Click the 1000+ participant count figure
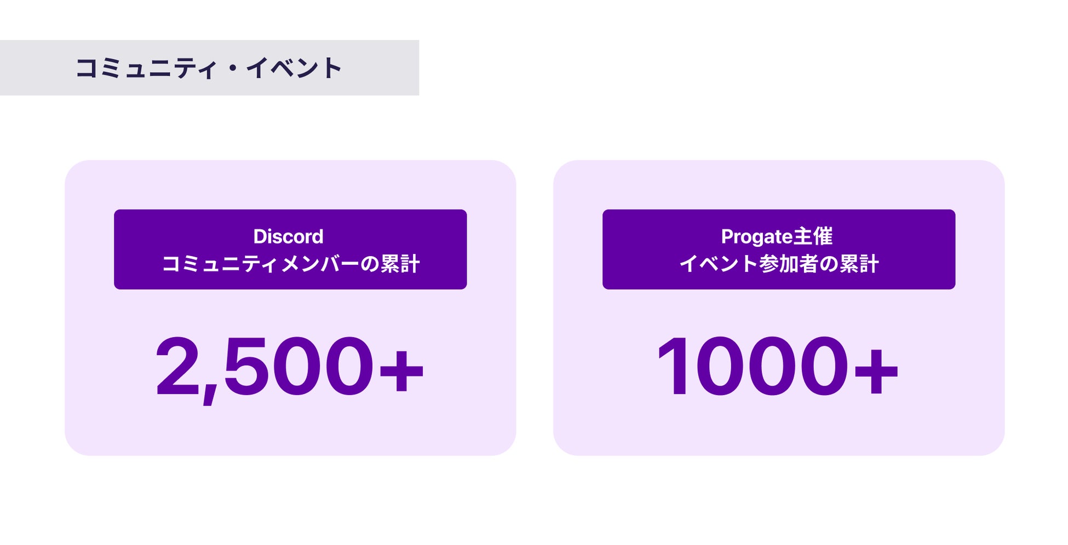This screenshot has height=545, width=1068. 778,366
